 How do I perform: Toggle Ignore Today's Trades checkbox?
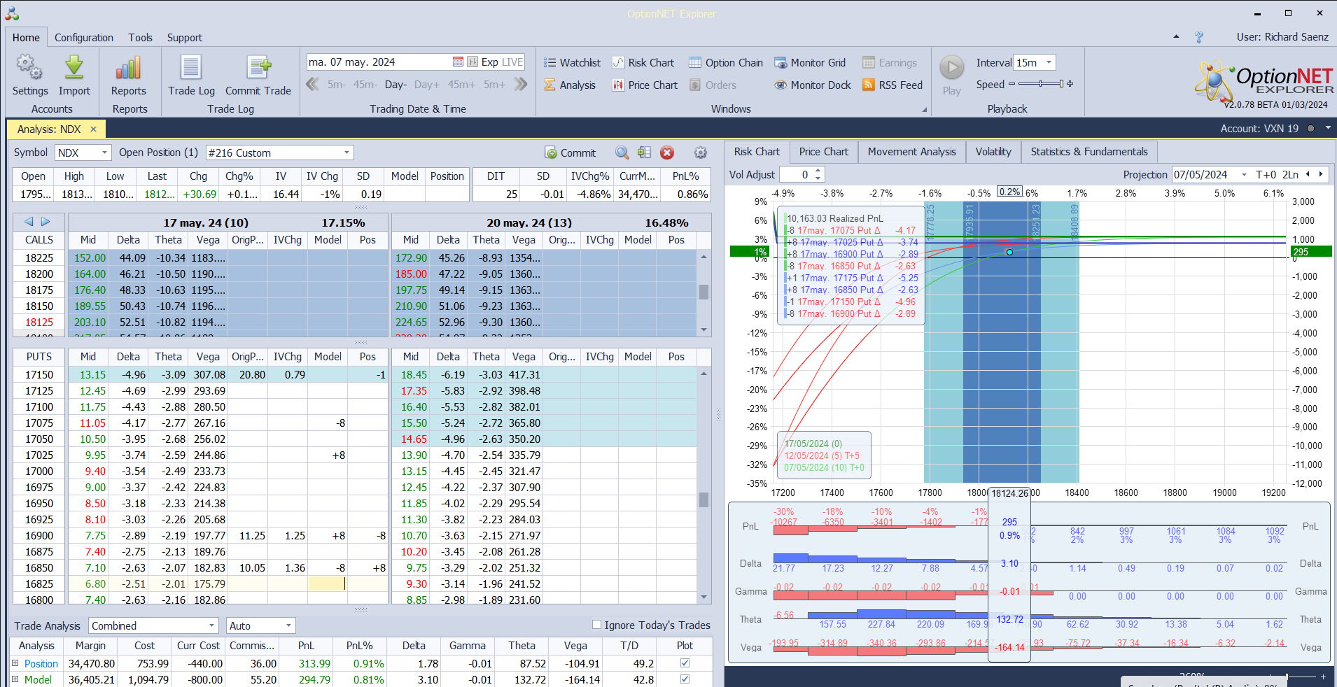tap(596, 625)
